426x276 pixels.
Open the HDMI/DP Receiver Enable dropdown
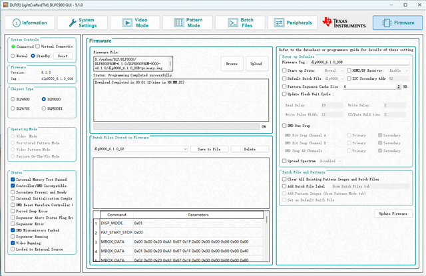click(x=399, y=70)
